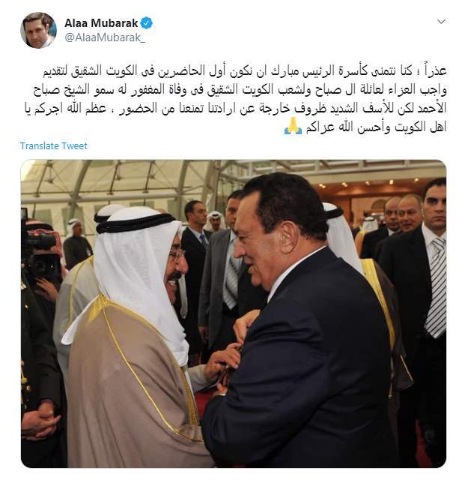Open the @AlaaMubarak_ handle link
The image size is (459, 480).
105,37
